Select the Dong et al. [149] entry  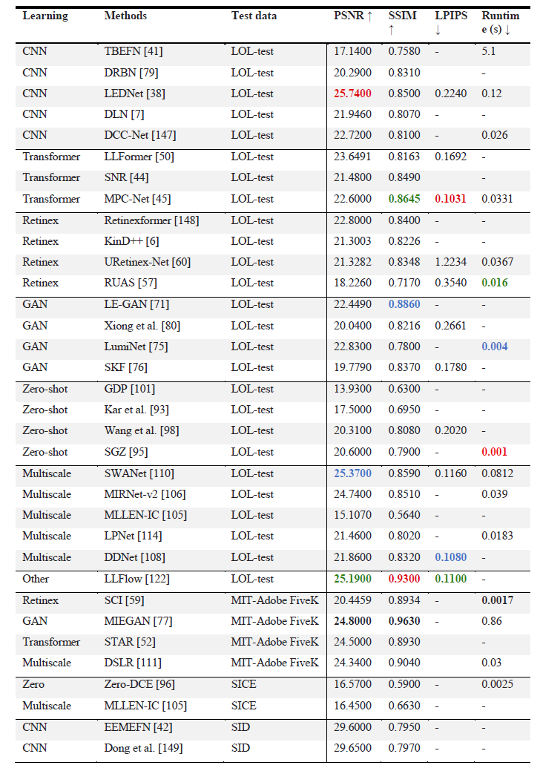click(143, 748)
